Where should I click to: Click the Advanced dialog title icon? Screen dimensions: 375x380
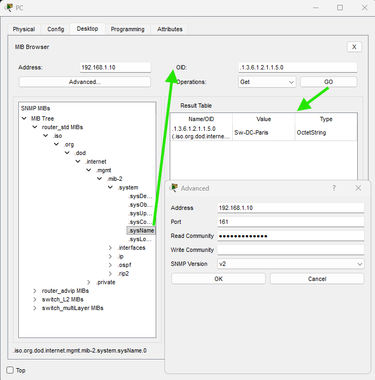(174, 188)
